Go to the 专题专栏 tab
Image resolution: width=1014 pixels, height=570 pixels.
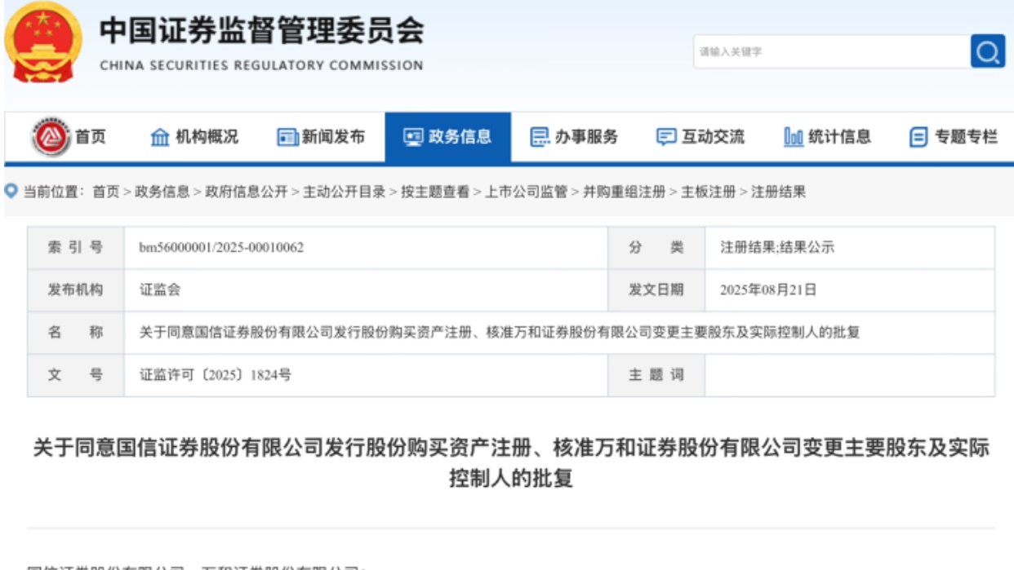954,138
